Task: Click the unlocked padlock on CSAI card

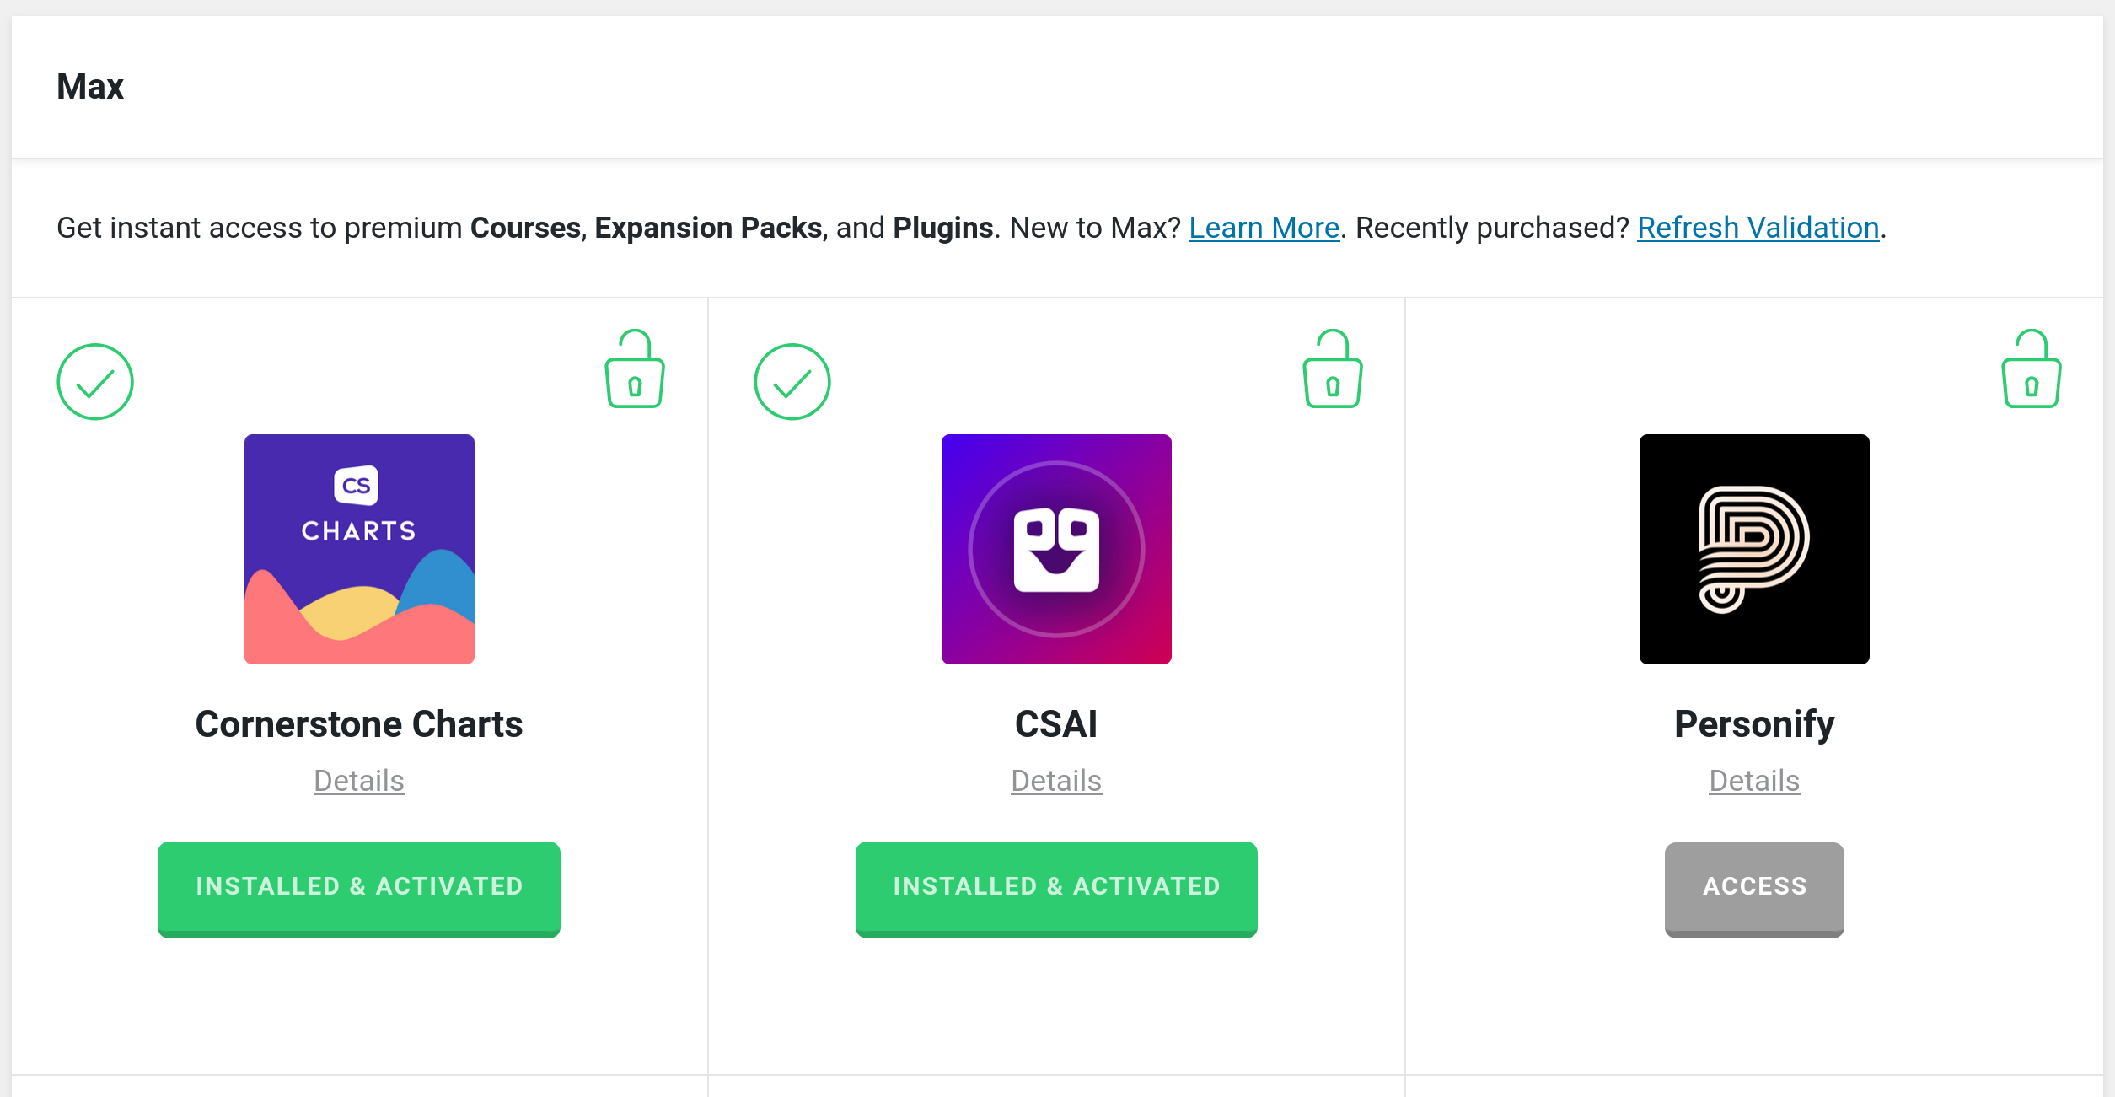Action: (1332, 370)
